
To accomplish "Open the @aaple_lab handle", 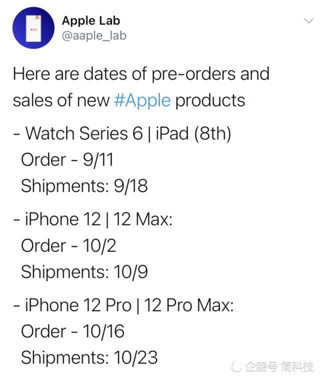I will click(94, 35).
